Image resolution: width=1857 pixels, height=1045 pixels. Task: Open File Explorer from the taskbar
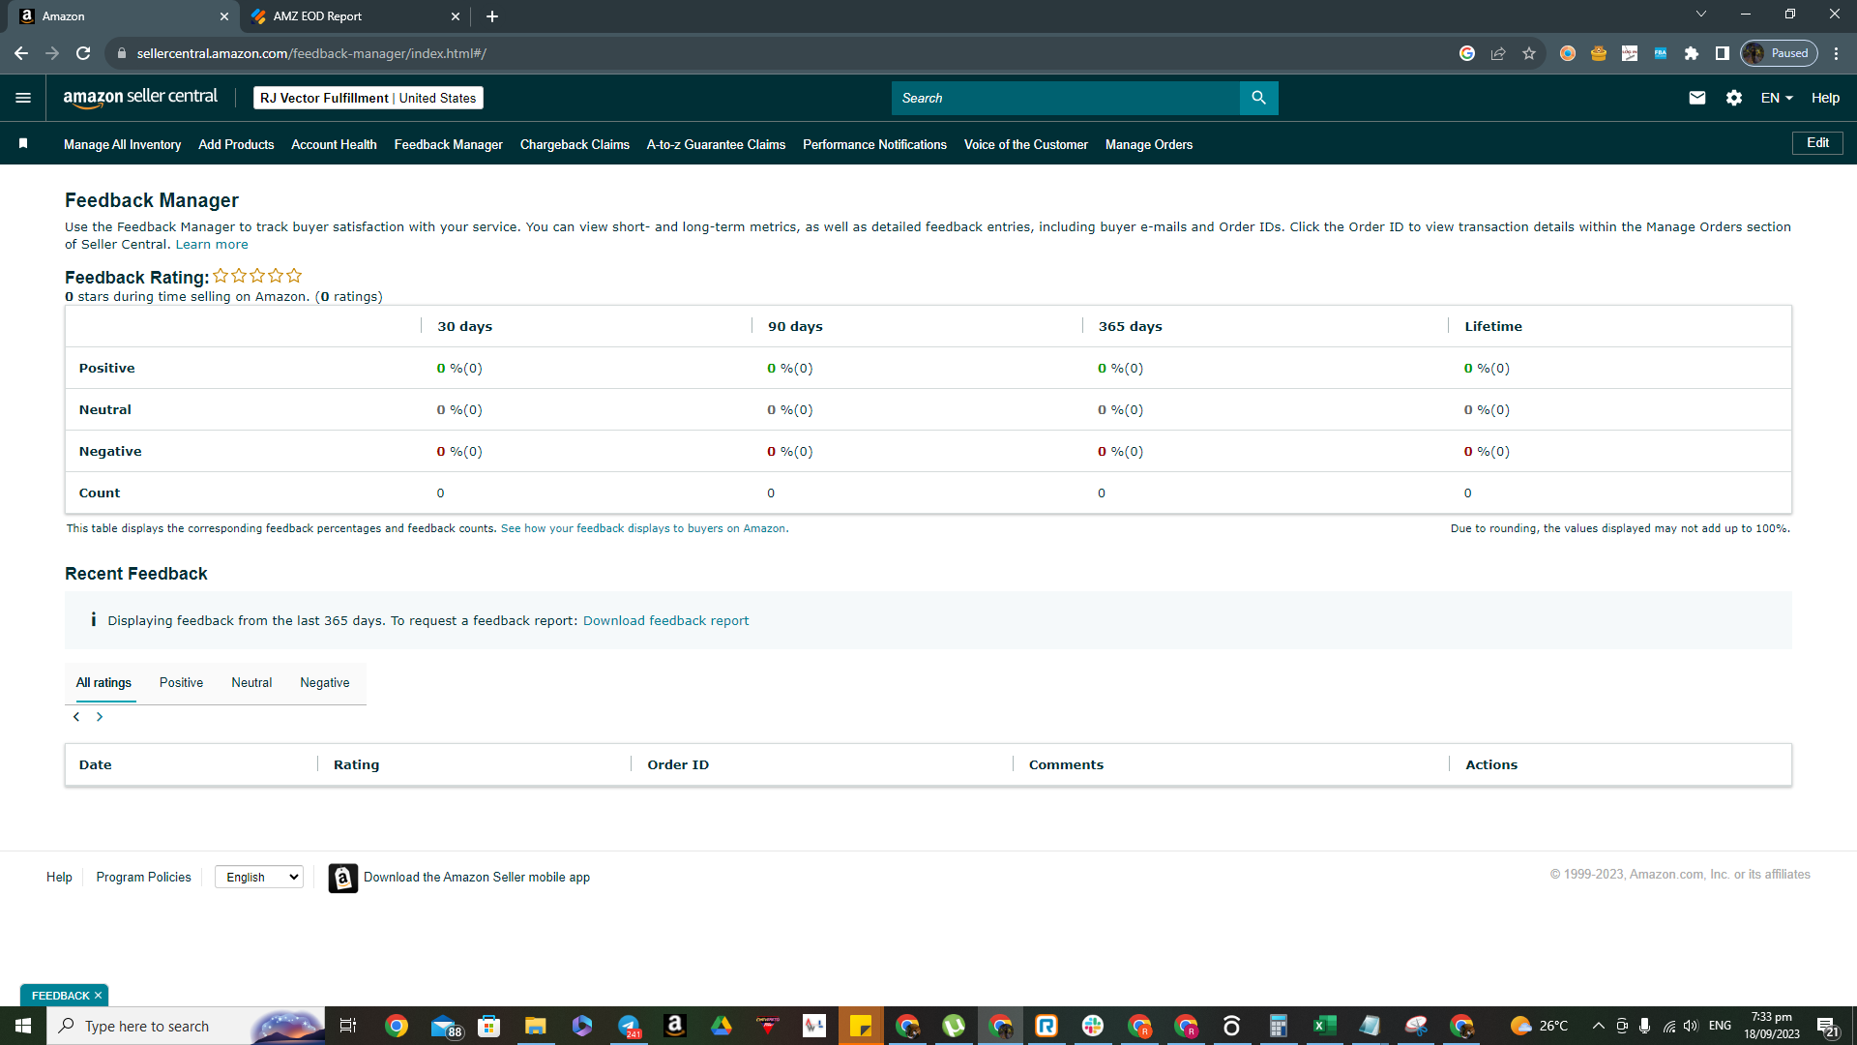tap(536, 1026)
